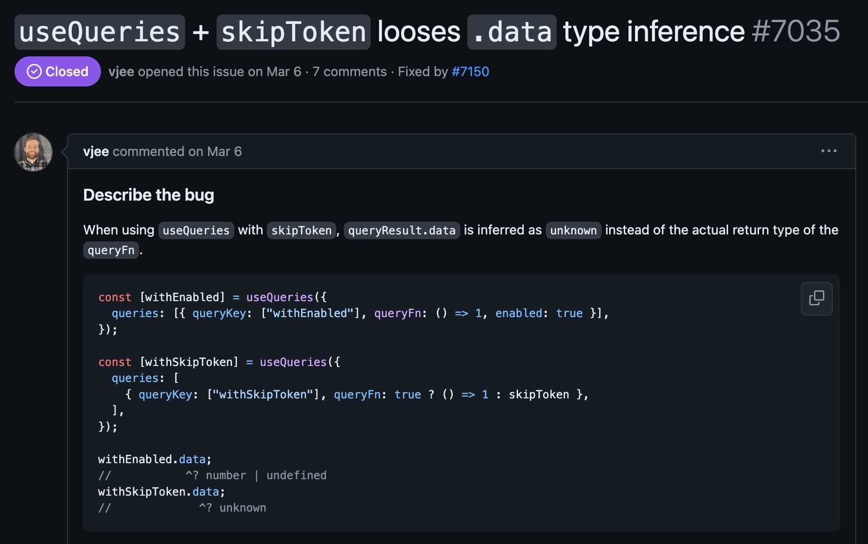Click the 'number | undefined' comment in the code
This screenshot has height=544, width=868.
[x=266, y=475]
